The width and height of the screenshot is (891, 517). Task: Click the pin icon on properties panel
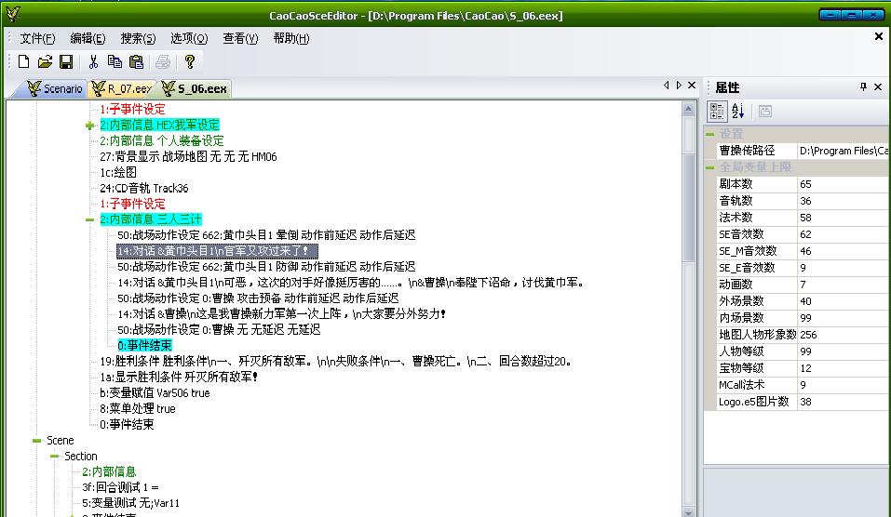[x=863, y=86]
